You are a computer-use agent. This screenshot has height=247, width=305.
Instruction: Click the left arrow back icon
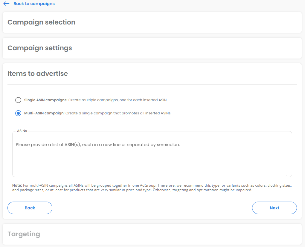(6, 4)
